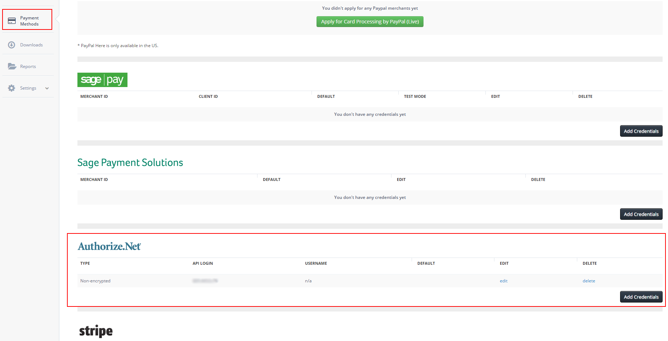Click 'PayPal Here is only available' note
Viewport: 668px width, 341px height.
(118, 46)
